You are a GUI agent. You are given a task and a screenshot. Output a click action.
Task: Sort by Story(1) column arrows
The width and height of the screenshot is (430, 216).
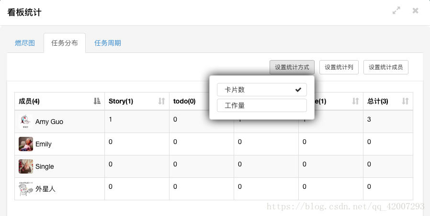pyautogui.click(x=161, y=101)
